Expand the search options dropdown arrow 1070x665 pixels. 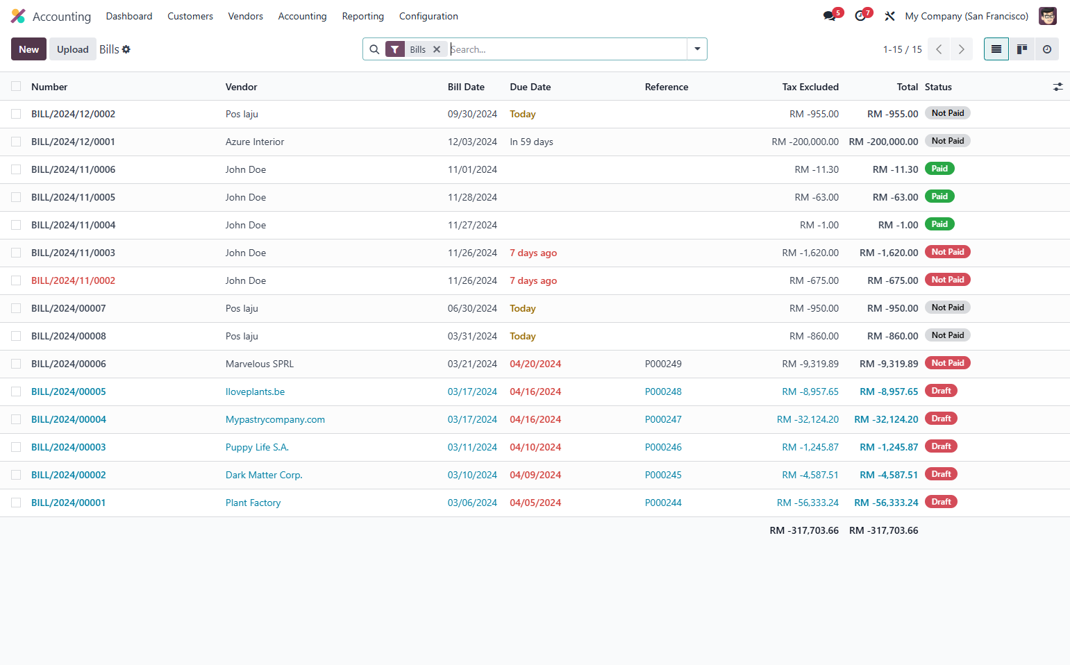click(x=697, y=49)
